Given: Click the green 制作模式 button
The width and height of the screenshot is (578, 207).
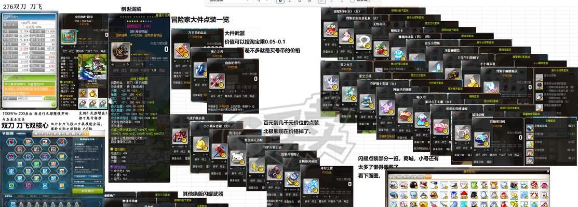Looking at the screenshot, I should [x=87, y=190].
